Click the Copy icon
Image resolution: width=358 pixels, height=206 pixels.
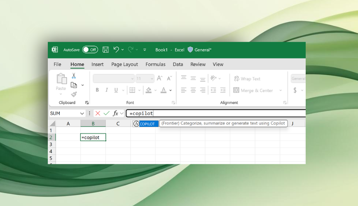click(x=74, y=85)
